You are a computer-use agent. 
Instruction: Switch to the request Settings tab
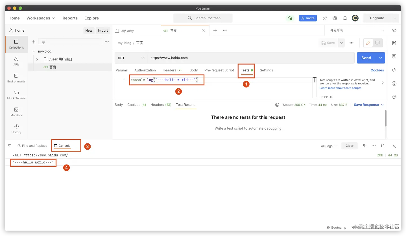coord(267,70)
